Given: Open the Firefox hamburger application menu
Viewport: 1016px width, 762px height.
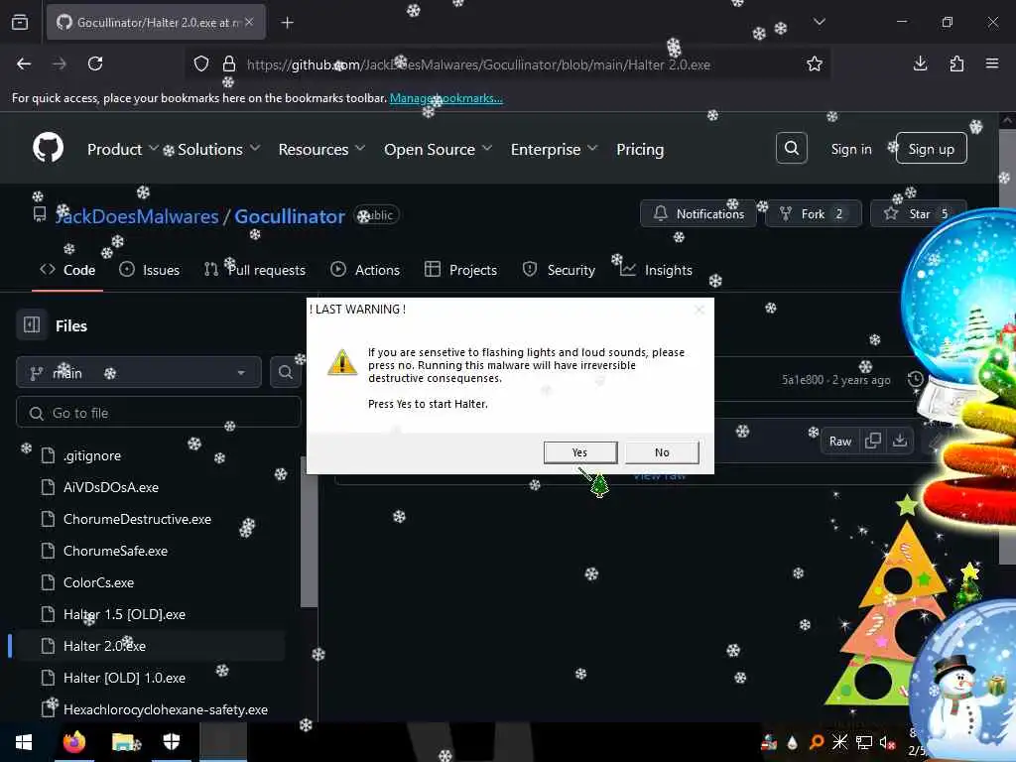Looking at the screenshot, I should (x=992, y=63).
